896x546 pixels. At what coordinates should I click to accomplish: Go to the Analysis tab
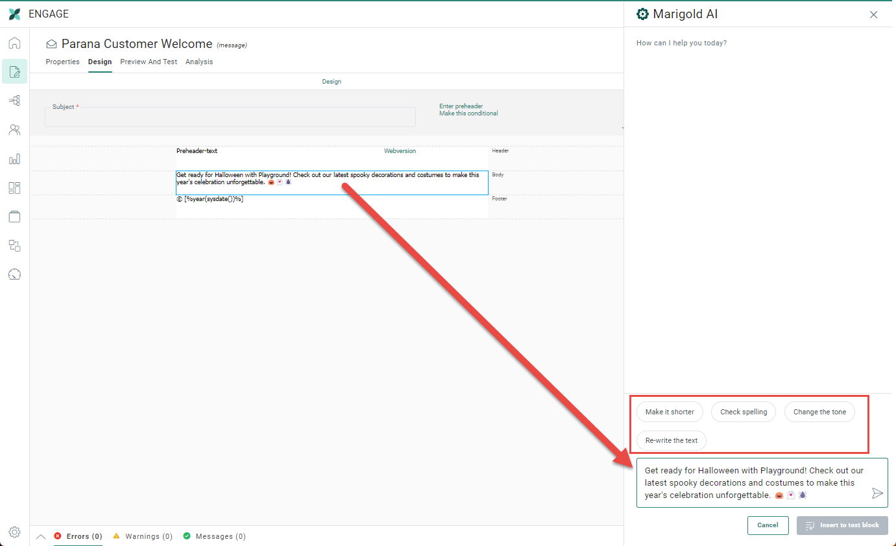[x=199, y=62]
